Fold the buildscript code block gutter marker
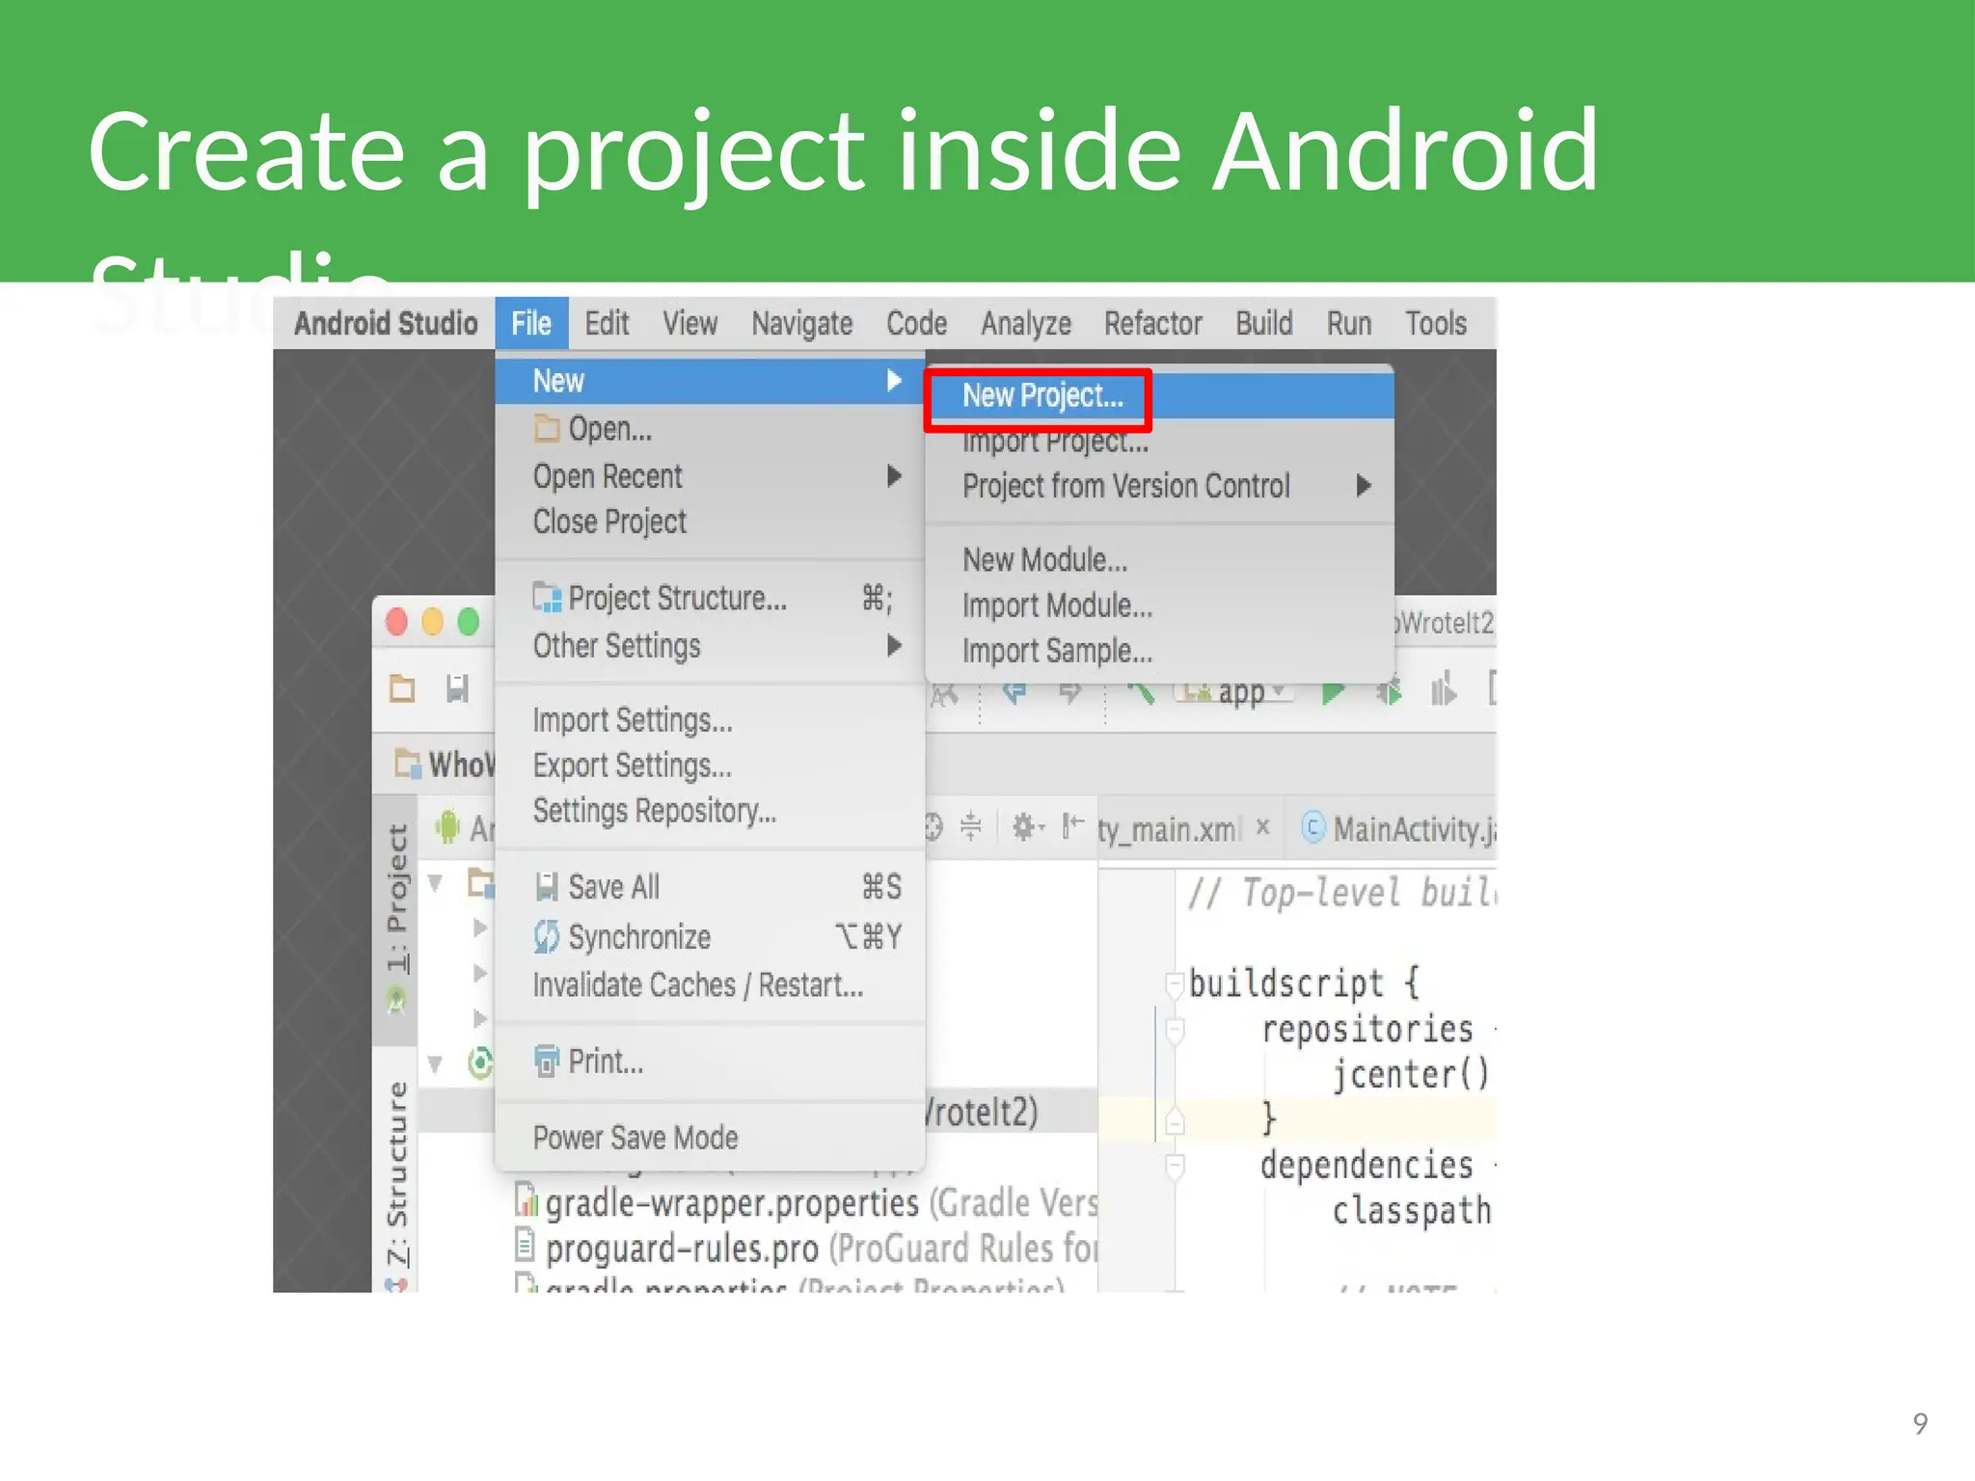 pyautogui.click(x=1175, y=985)
